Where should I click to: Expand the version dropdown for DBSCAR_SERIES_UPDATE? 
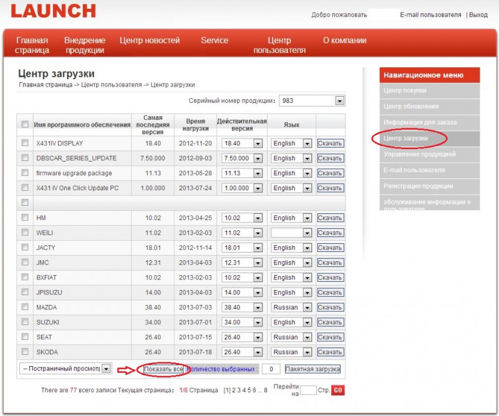(258, 158)
